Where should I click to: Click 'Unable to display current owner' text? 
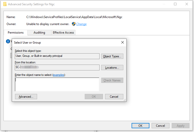click(48, 24)
